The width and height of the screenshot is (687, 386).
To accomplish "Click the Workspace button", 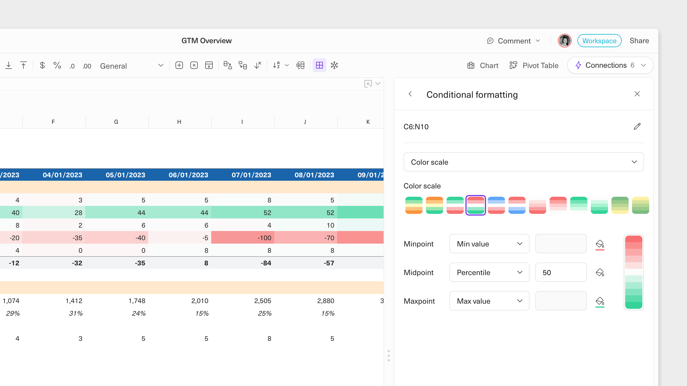I will [x=599, y=41].
